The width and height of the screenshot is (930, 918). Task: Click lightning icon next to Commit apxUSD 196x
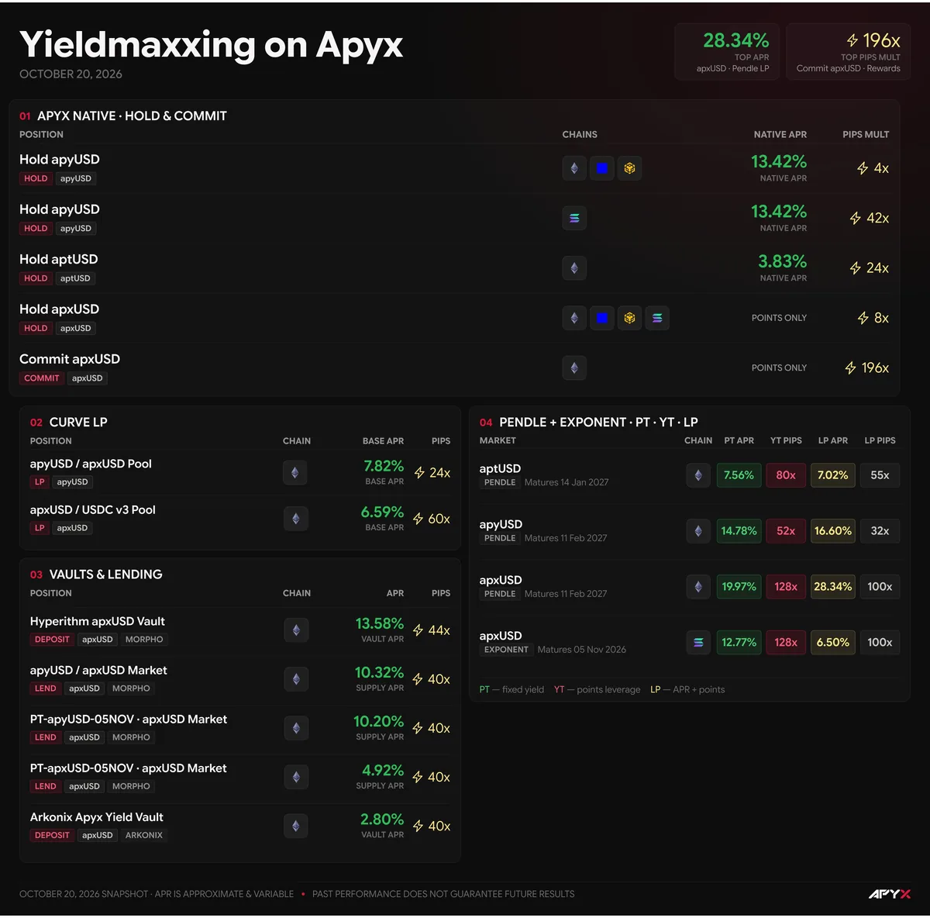pos(851,368)
